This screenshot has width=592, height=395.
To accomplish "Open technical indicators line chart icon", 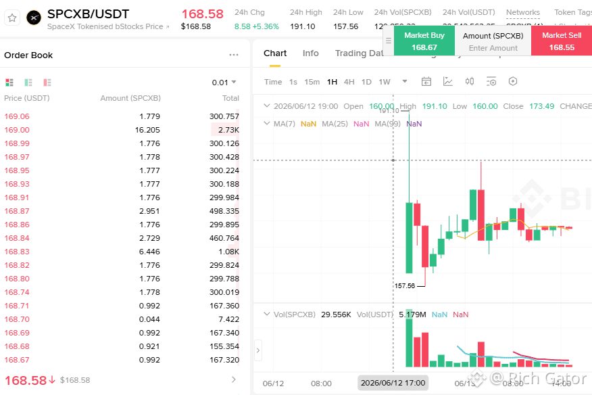I will (x=448, y=81).
